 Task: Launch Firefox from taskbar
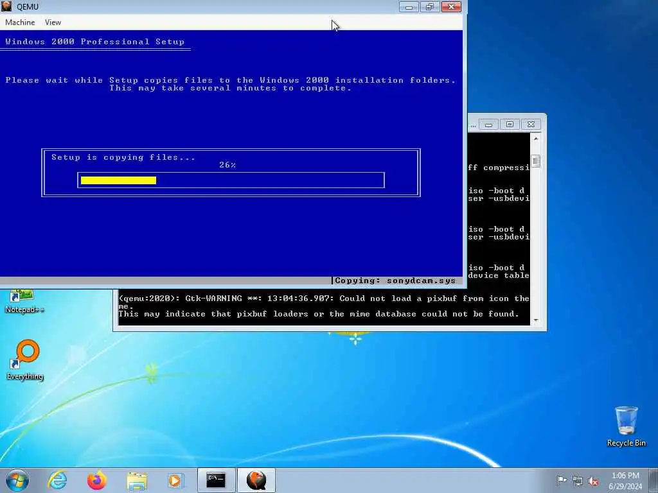point(97,480)
